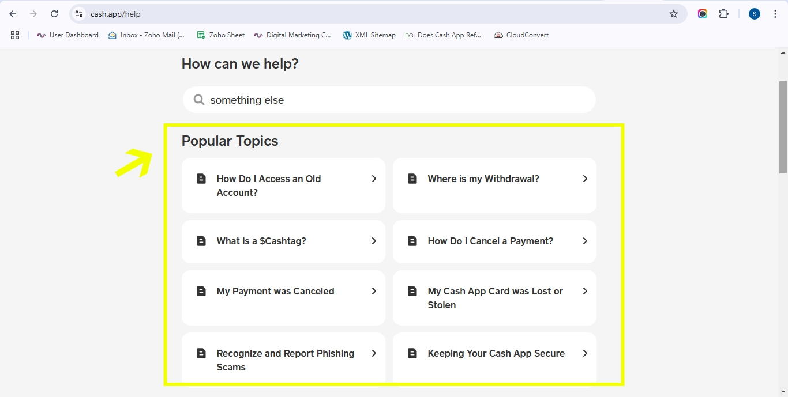Open 'How Do I Cancel a Payment?' topic
788x397 pixels.
click(x=494, y=241)
